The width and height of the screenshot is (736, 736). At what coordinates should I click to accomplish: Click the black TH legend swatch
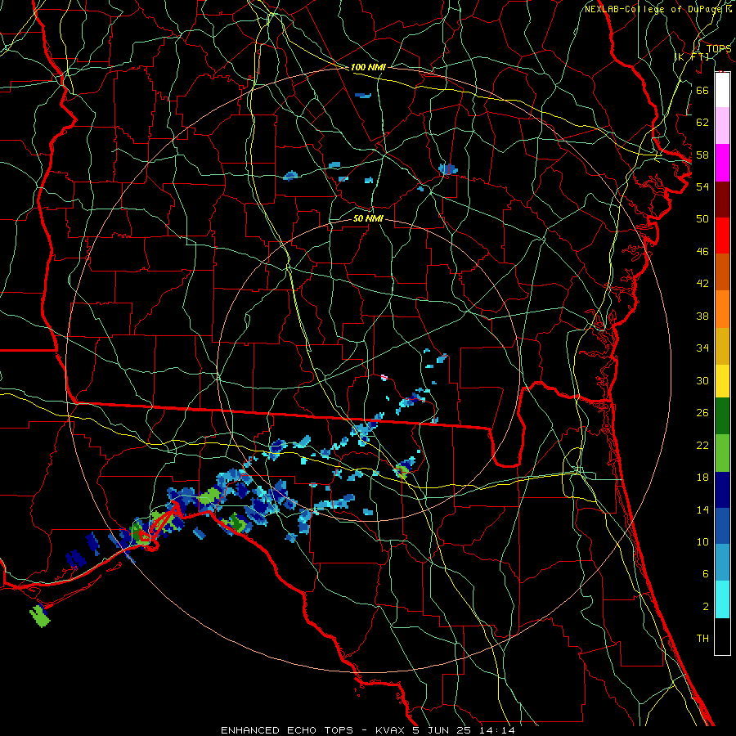722,636
